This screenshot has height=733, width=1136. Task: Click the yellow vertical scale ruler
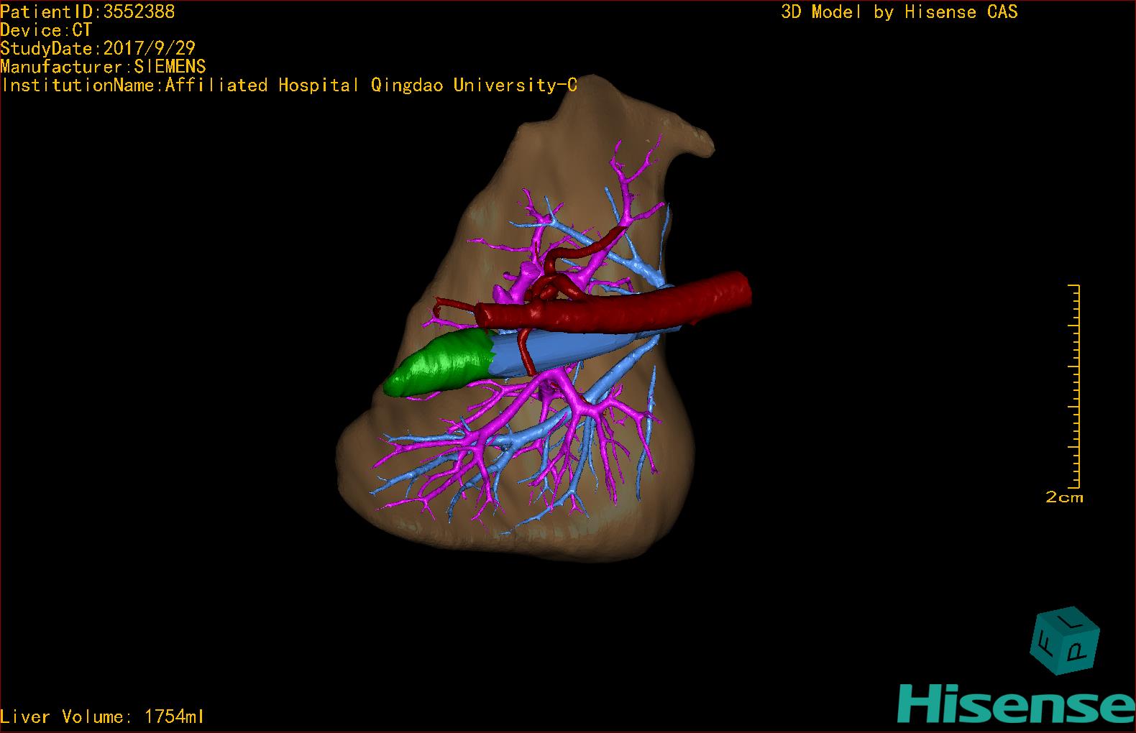pos(1075,386)
